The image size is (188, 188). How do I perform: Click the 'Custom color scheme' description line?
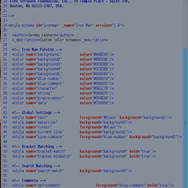pos(60,40)
